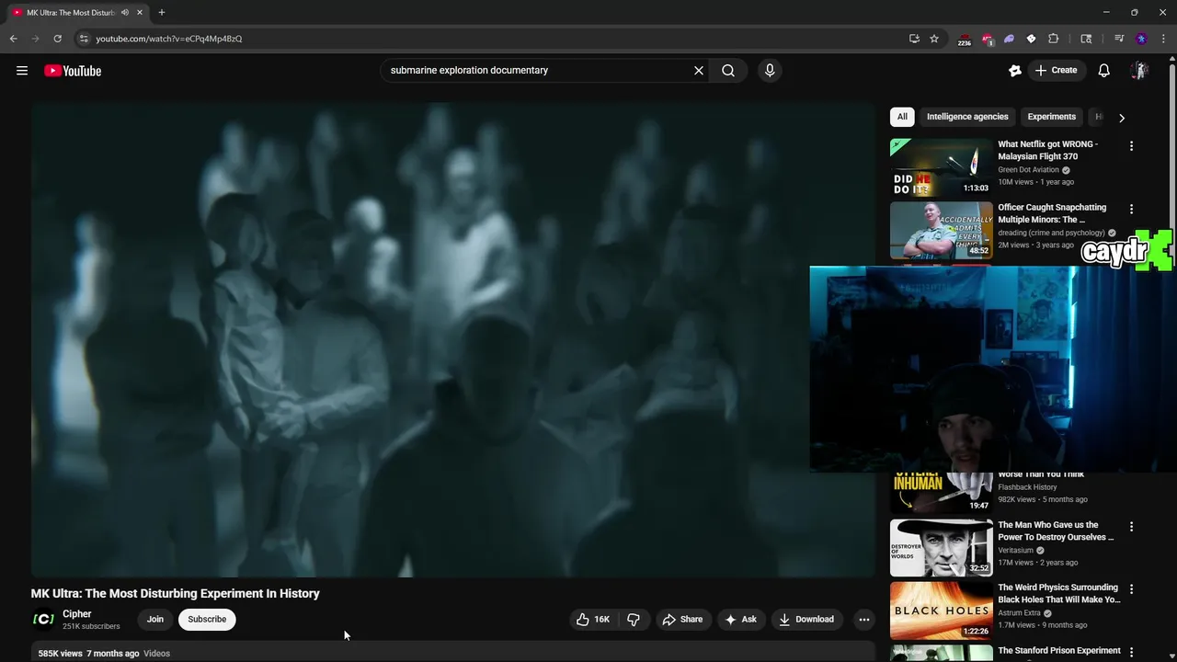Select the All filter chip
The width and height of the screenshot is (1177, 662).
tap(902, 117)
